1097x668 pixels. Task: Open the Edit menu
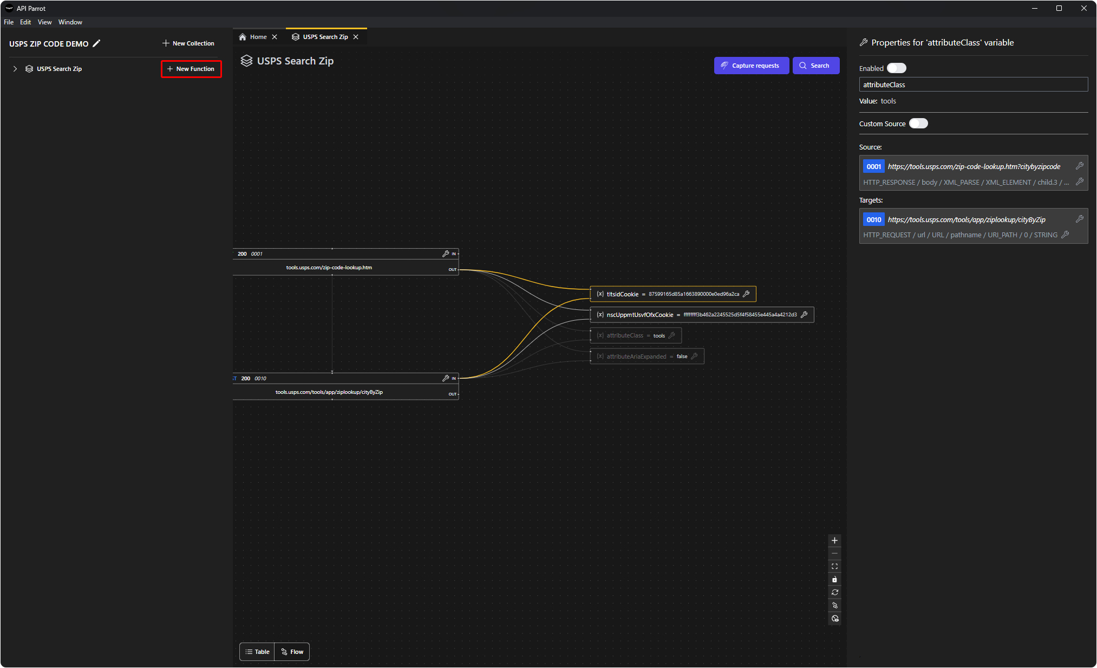pyautogui.click(x=25, y=22)
